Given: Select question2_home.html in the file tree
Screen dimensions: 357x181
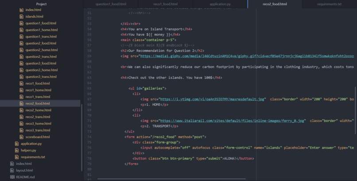Looking at the screenshot, I should click(x=42, y=50).
